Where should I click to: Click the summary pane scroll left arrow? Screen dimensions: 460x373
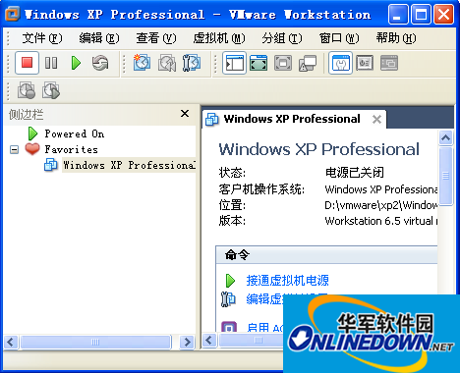[x=209, y=341]
